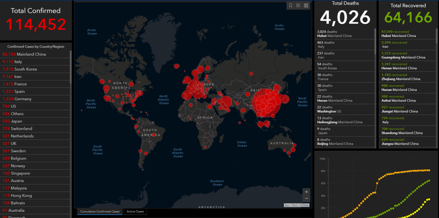The height and width of the screenshot is (218, 439).
Task: Select the Cumulative Confirmed Cases tab
Action: (100, 212)
